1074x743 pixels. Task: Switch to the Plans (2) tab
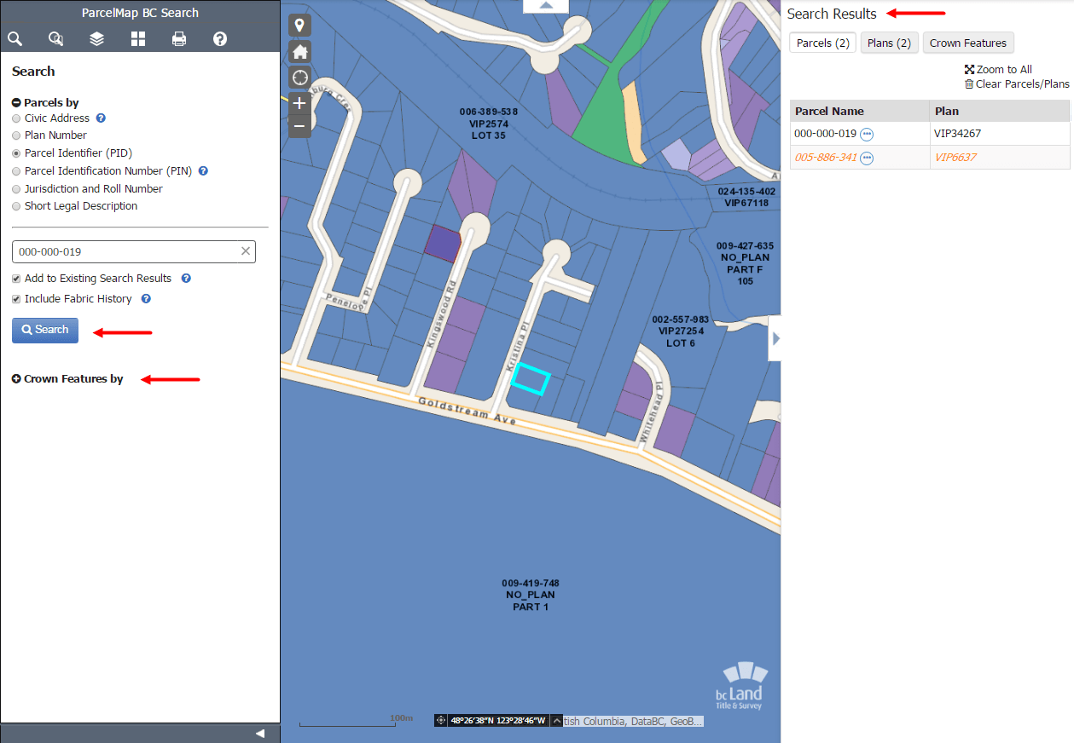click(889, 42)
